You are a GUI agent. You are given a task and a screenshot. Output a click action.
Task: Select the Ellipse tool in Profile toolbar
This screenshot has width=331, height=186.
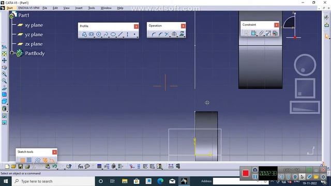pyautogui.click(x=113, y=34)
